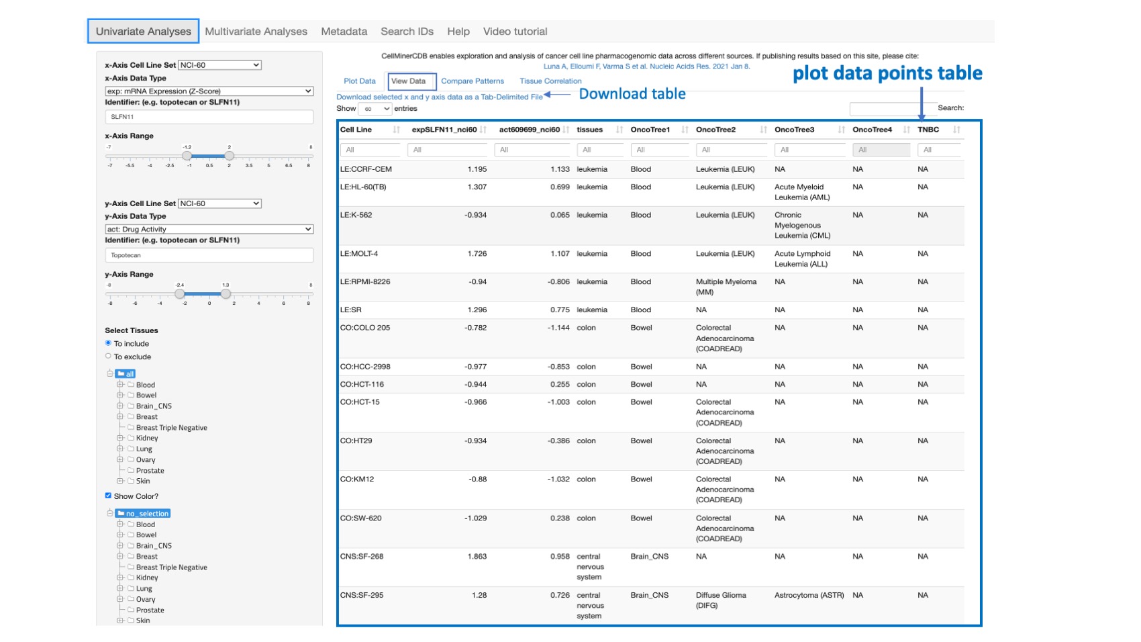Open the x-Axis Cell Line Set dropdown
The height and width of the screenshot is (642, 1141).
(x=218, y=64)
